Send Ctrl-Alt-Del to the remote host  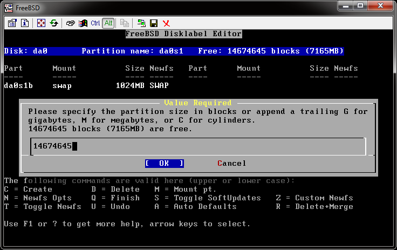[x=70, y=23]
